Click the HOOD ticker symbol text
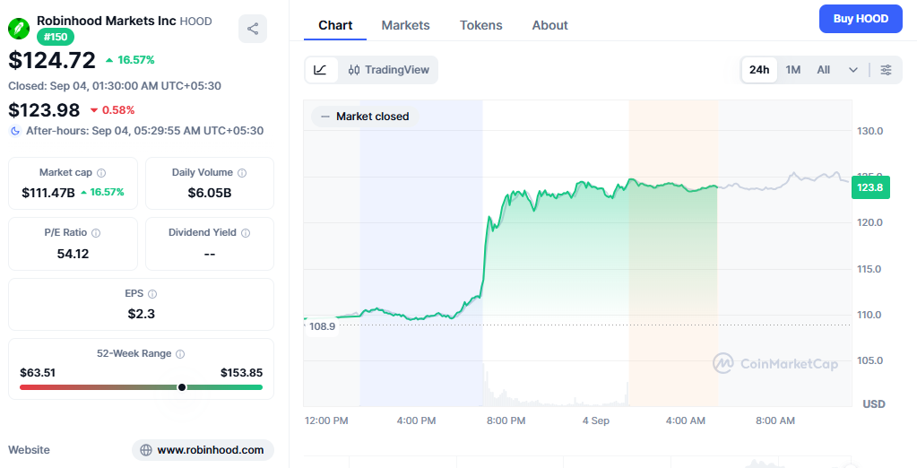Screen dimensions: 917x468 click(196, 21)
